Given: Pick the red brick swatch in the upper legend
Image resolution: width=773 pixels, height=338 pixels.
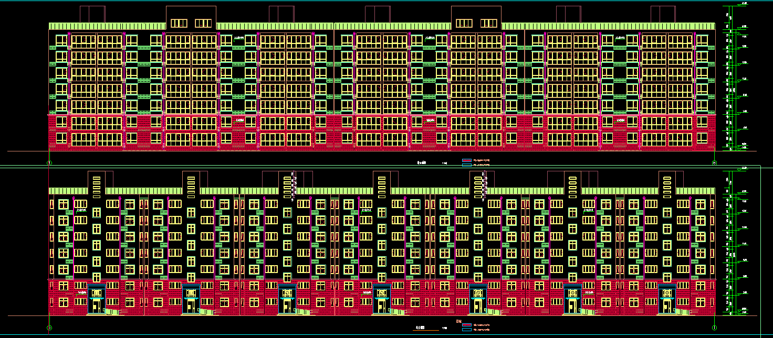Looking at the screenshot, I should click(x=467, y=160).
